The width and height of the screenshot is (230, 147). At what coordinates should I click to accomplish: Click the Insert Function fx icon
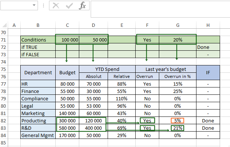click(83, 6)
